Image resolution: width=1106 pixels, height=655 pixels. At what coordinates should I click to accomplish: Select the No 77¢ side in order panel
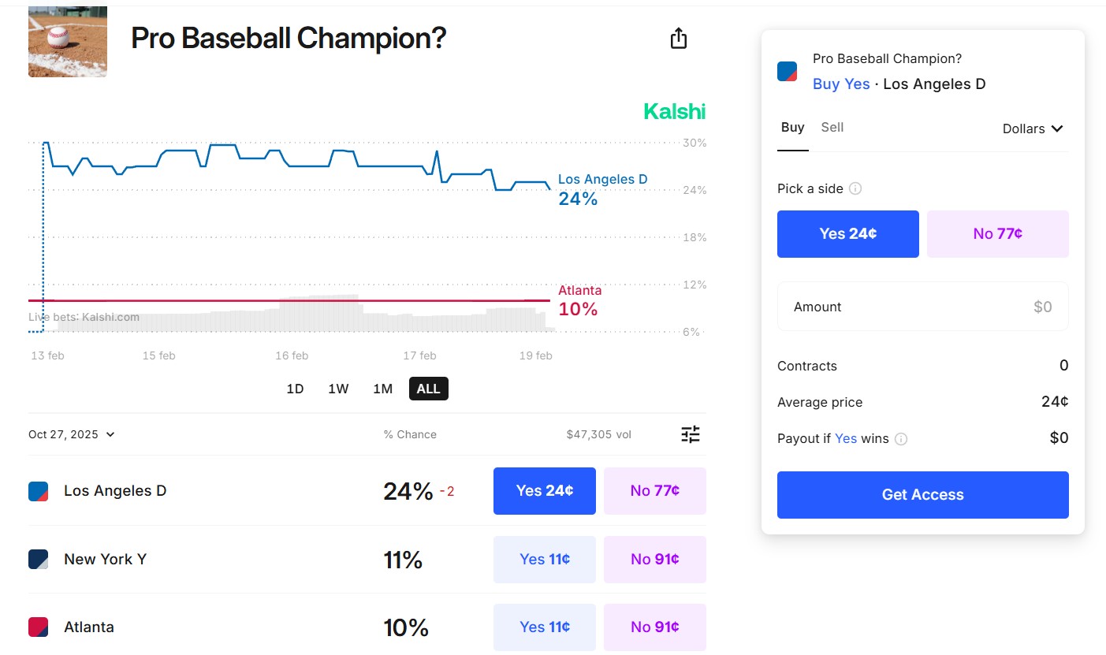[x=997, y=234]
